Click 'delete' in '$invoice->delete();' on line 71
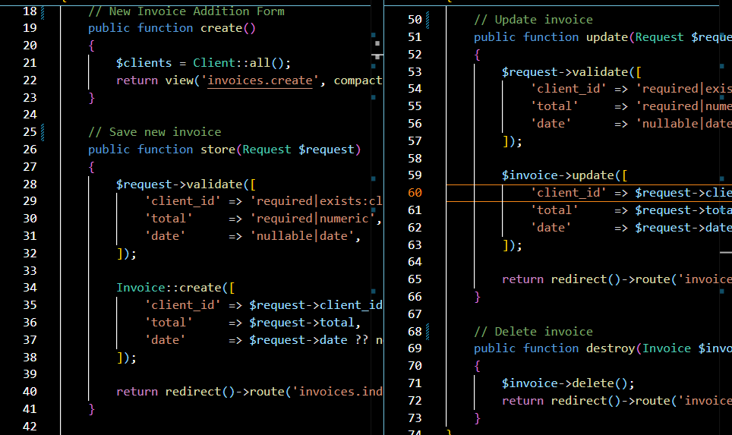 coord(593,383)
